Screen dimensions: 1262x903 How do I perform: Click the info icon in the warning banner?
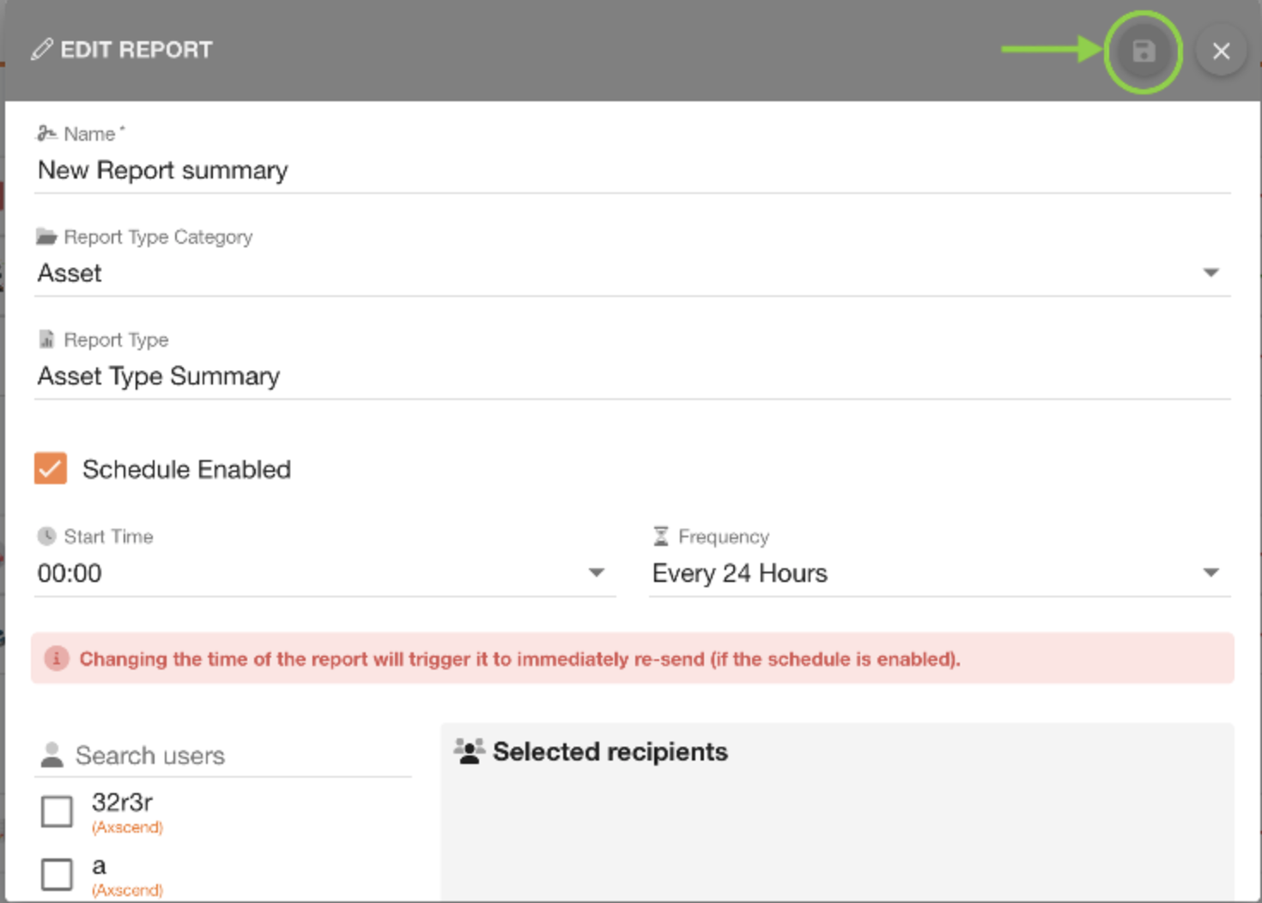(x=57, y=659)
